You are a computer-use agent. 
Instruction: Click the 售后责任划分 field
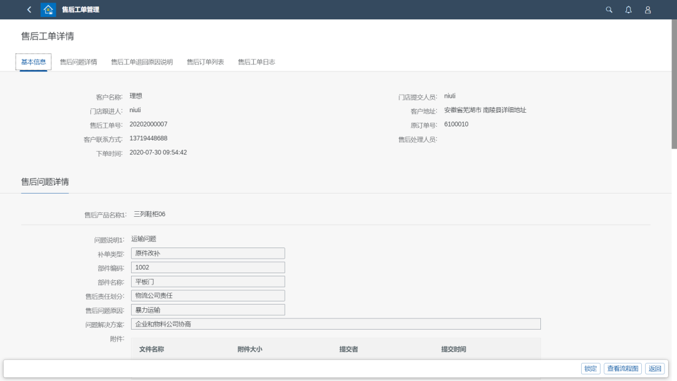(207, 295)
